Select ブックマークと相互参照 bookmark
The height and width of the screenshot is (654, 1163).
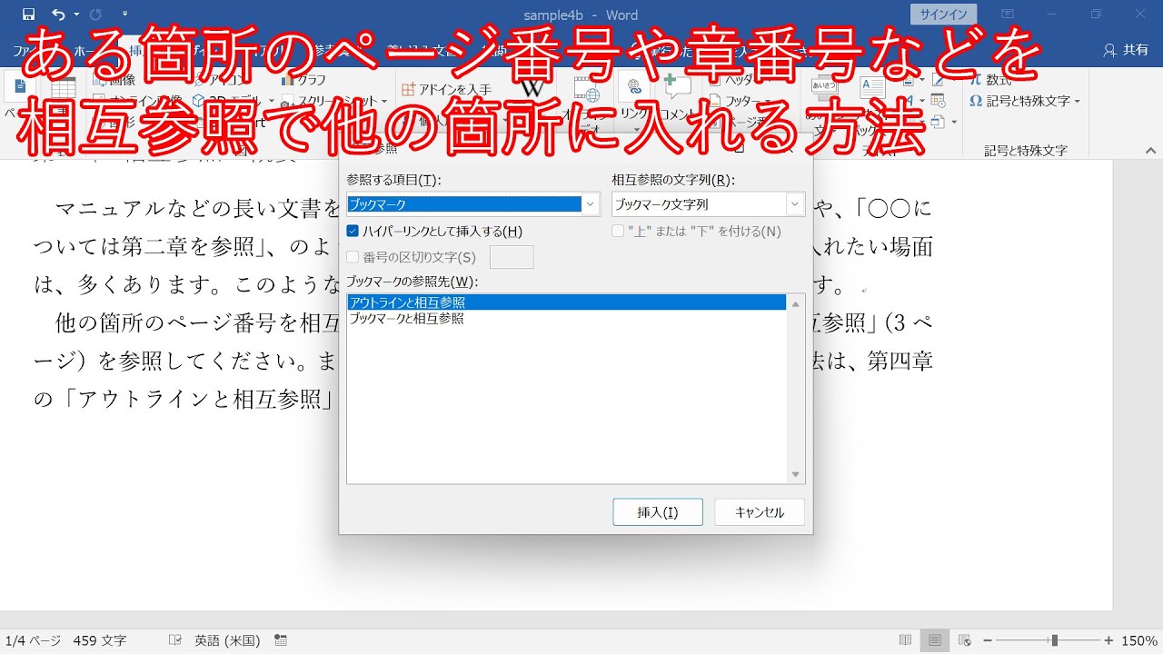click(x=566, y=319)
